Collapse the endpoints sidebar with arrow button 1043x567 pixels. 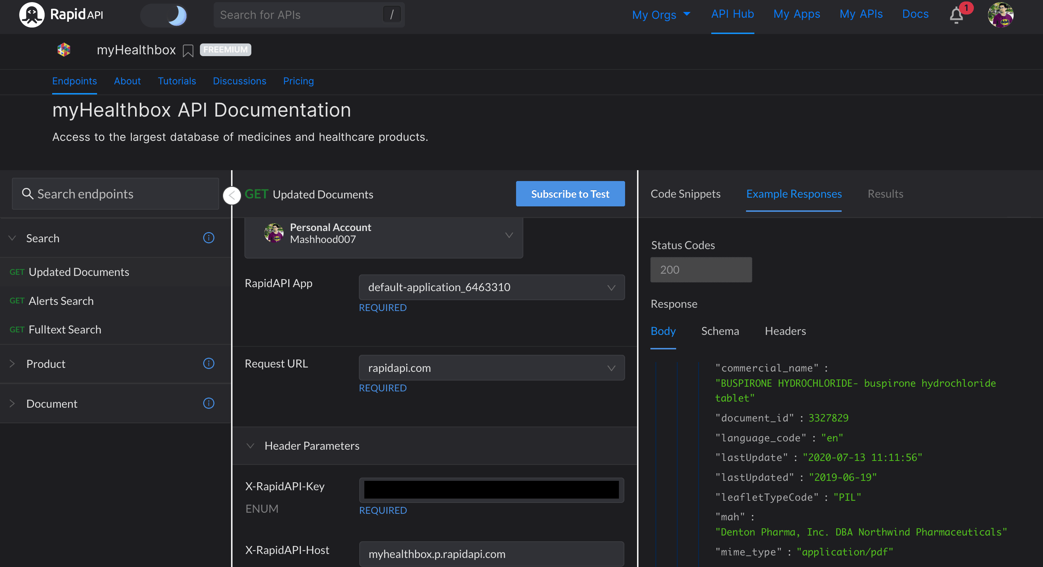(232, 196)
